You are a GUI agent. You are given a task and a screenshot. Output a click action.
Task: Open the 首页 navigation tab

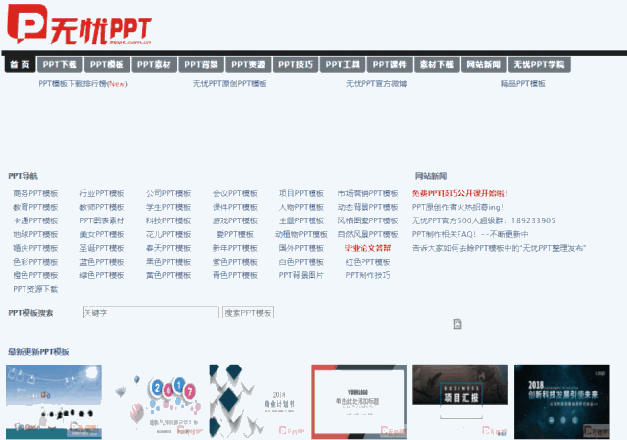(20, 64)
